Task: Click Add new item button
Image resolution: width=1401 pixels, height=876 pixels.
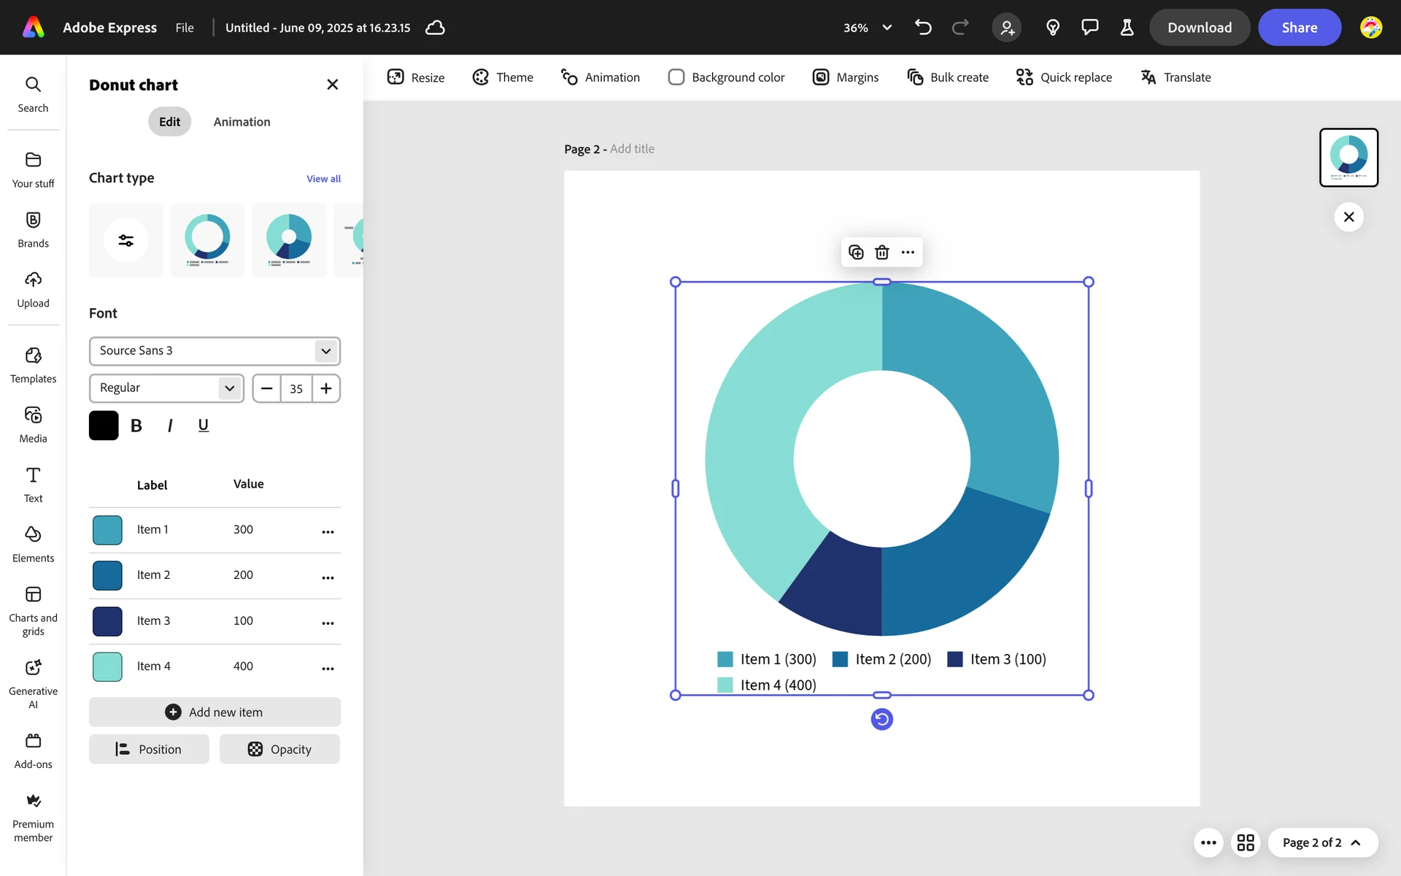Action: point(215,712)
